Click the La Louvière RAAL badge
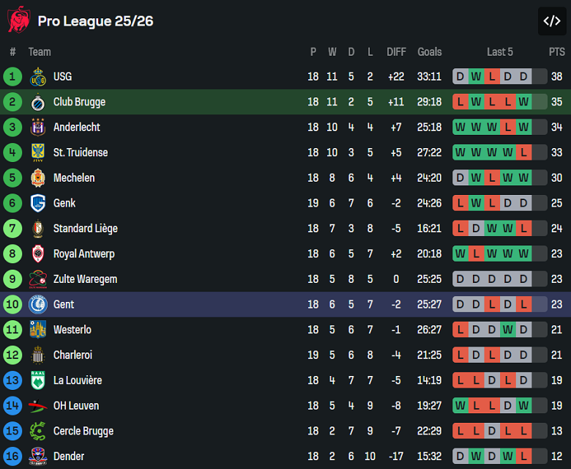The width and height of the screenshot is (571, 469). click(38, 380)
